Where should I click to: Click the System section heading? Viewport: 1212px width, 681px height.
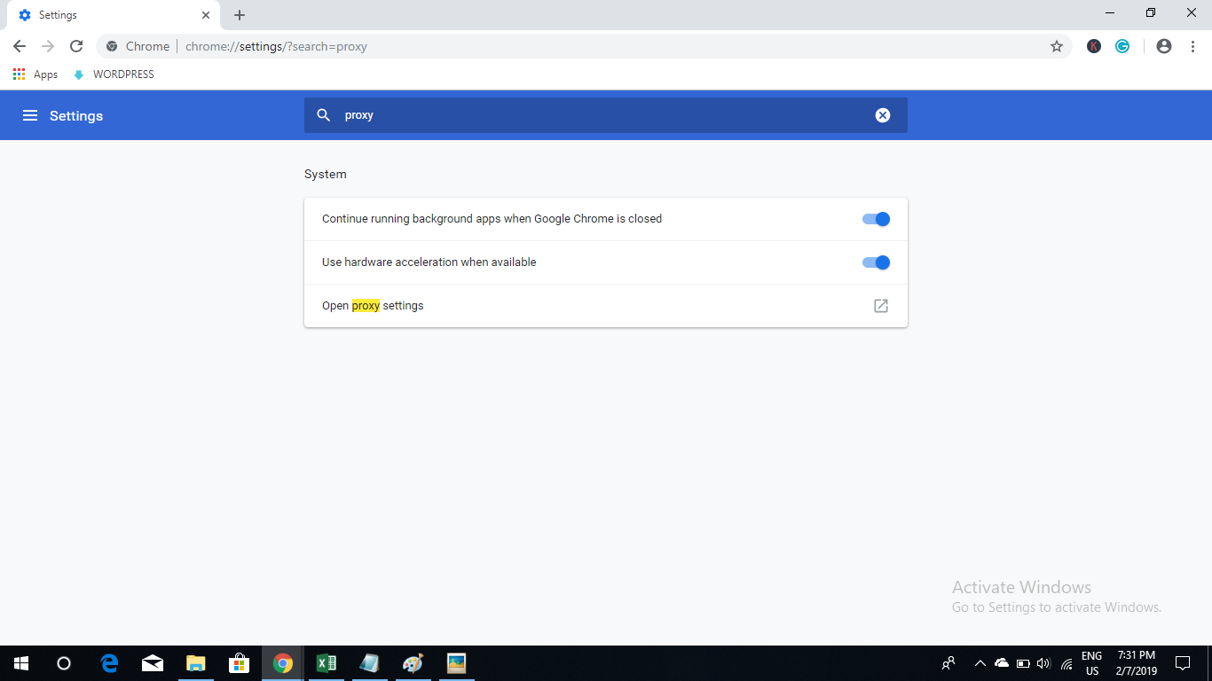coord(326,175)
